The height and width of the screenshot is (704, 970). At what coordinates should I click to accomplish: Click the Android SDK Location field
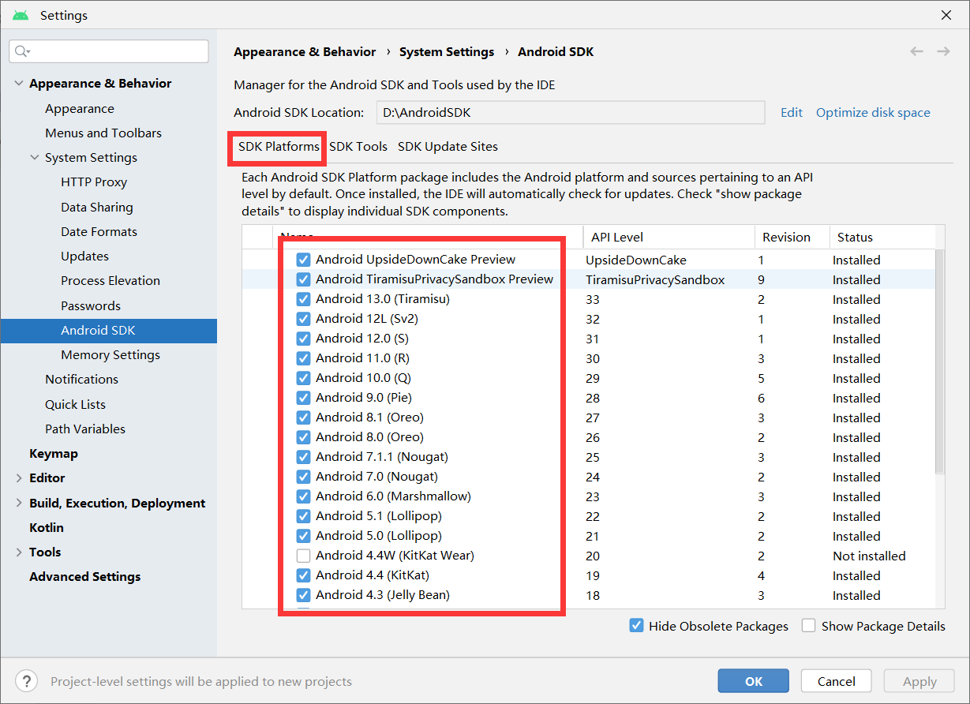pos(571,113)
